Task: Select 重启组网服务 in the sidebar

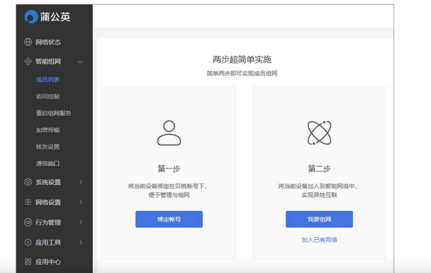Action: pyautogui.click(x=54, y=113)
